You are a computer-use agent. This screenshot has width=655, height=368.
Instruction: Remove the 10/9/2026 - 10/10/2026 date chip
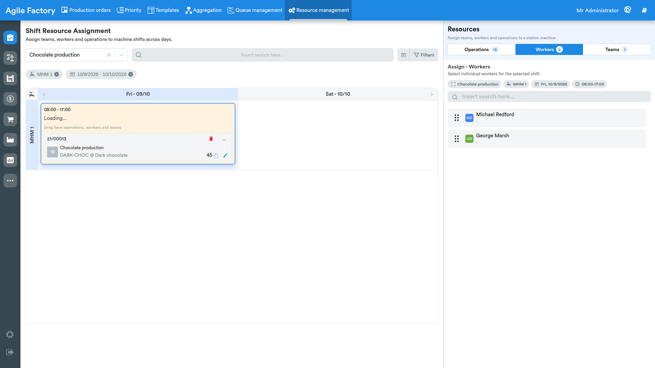[x=131, y=74]
